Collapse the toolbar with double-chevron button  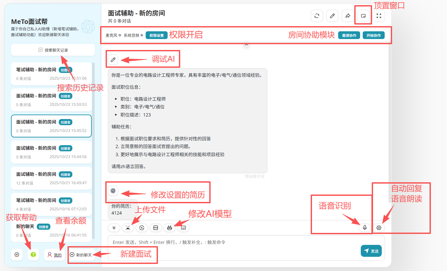coord(114,228)
